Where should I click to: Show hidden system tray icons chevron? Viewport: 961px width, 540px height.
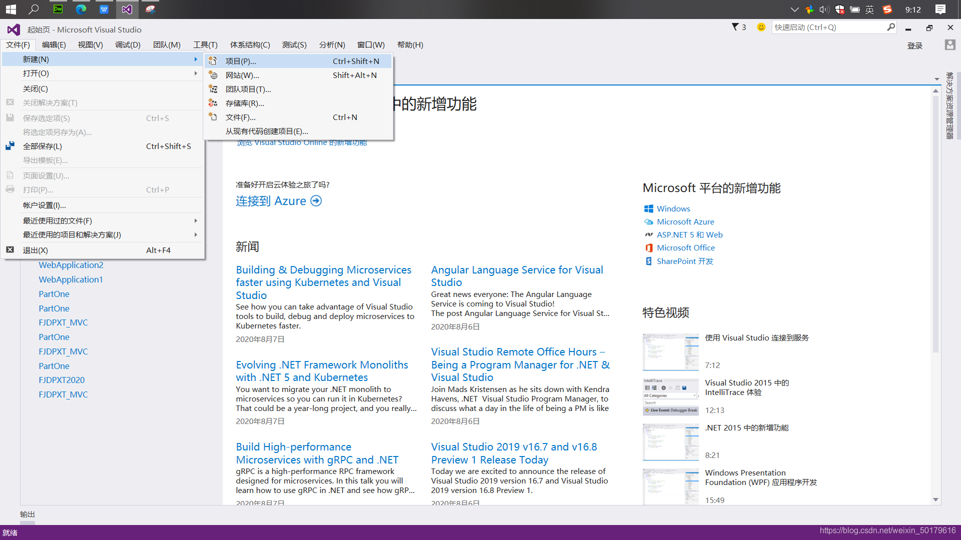pos(794,9)
